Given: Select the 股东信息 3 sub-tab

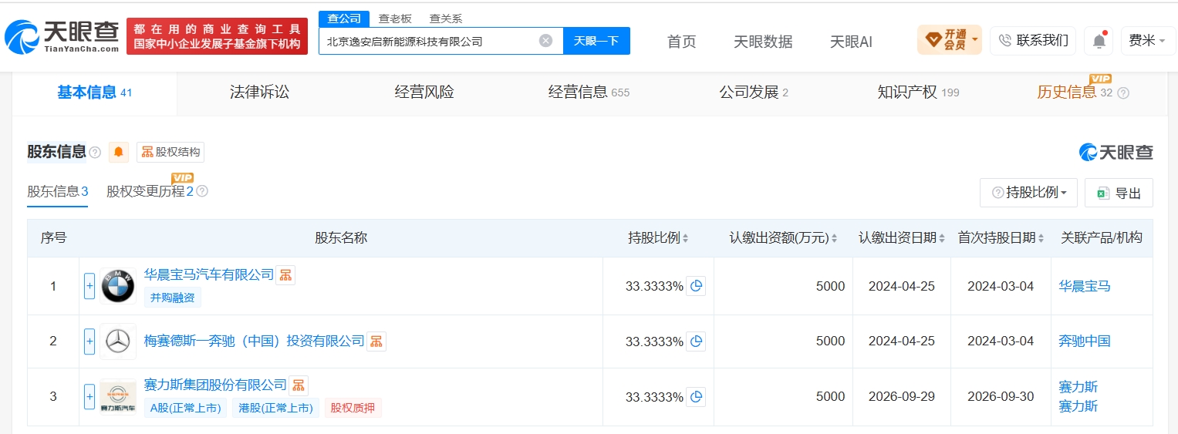Looking at the screenshot, I should (58, 191).
